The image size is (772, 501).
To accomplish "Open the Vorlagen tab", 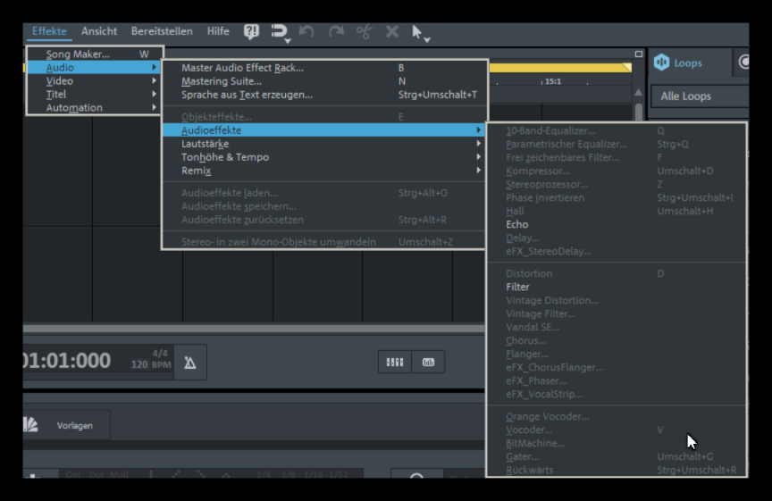I will (x=75, y=426).
